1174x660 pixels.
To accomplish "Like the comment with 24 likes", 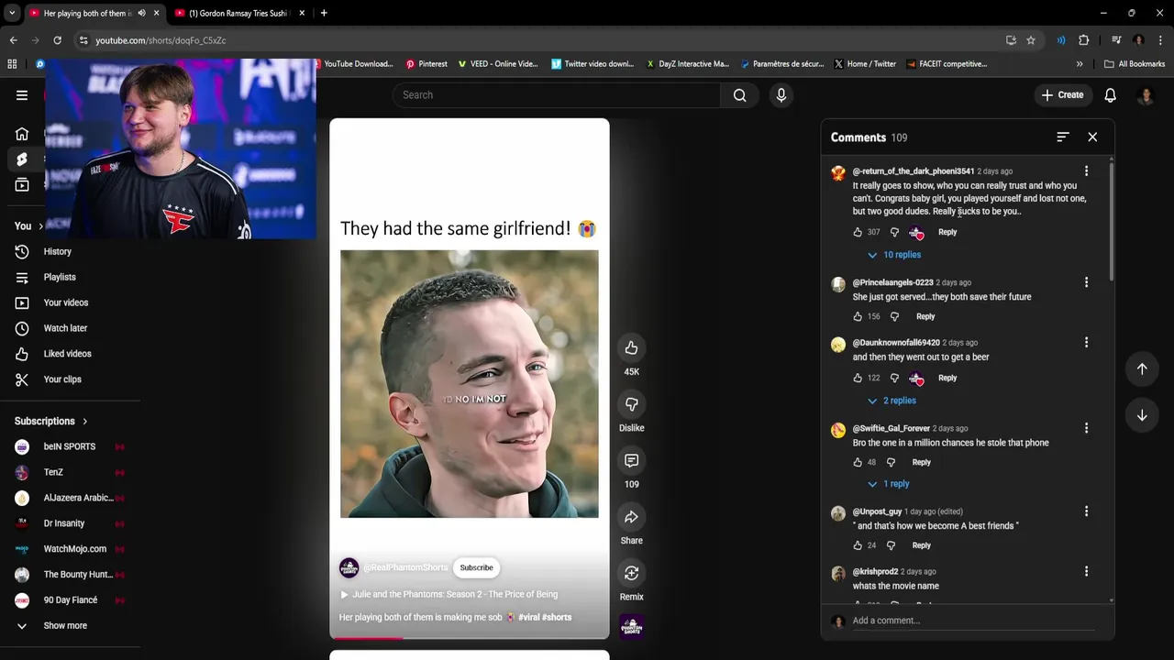I will click(858, 545).
